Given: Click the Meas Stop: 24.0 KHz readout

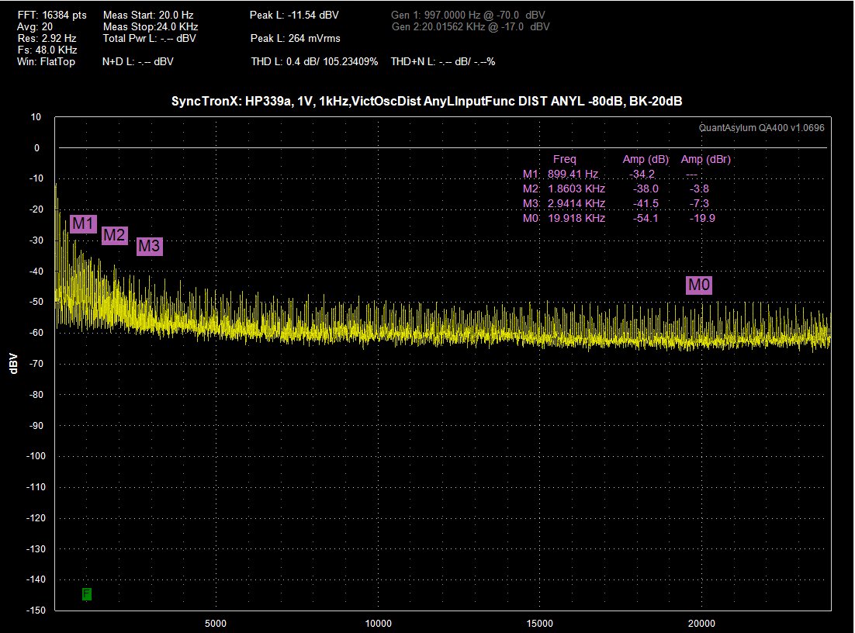Looking at the screenshot, I should point(151,26).
